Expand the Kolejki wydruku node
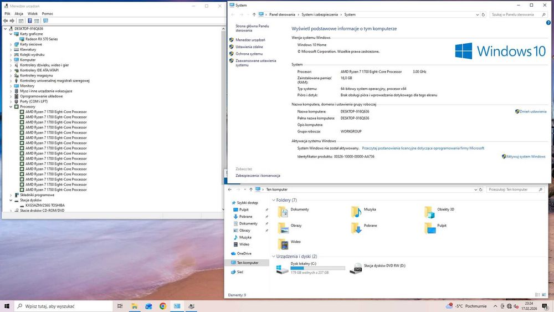This screenshot has width=554, height=312. click(11, 55)
